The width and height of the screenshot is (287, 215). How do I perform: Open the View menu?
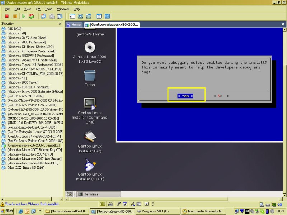pos(28,9)
